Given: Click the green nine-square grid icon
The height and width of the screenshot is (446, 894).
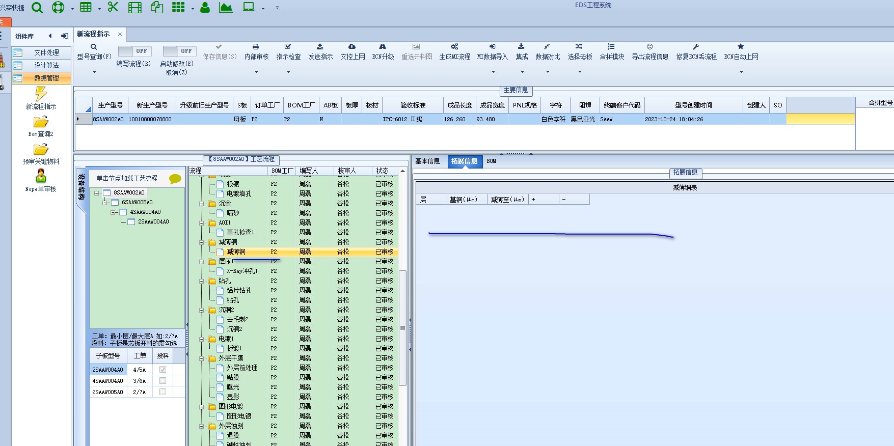Looking at the screenshot, I should tap(178, 7).
